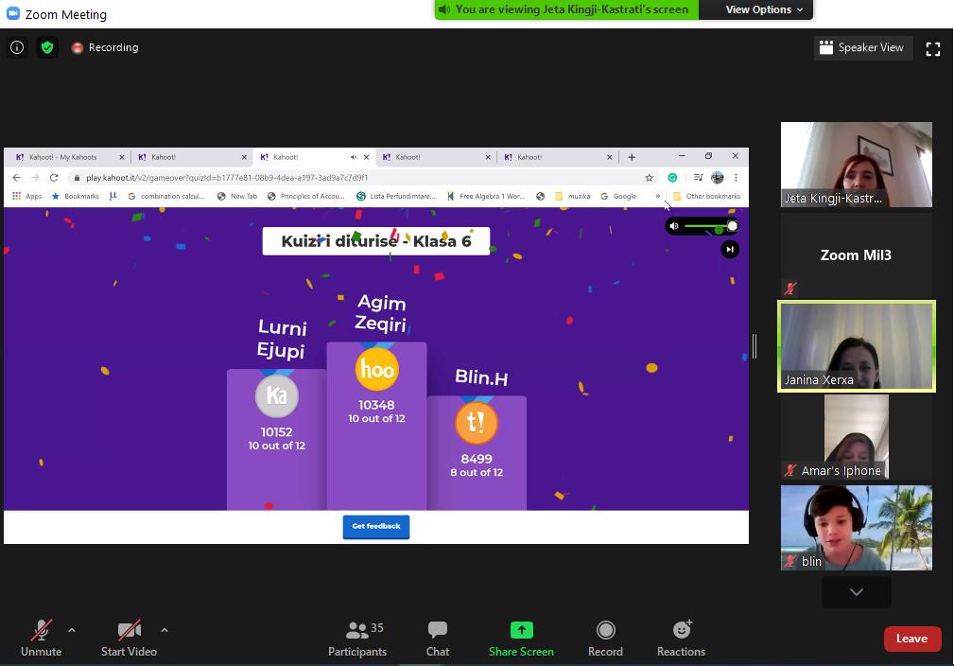
Task: Switch to the Kahoot! - My Kahoots tab
Action: point(63,157)
